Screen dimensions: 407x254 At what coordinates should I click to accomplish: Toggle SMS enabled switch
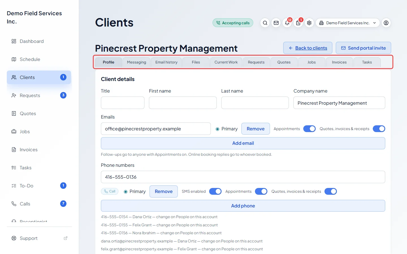pos(215,191)
